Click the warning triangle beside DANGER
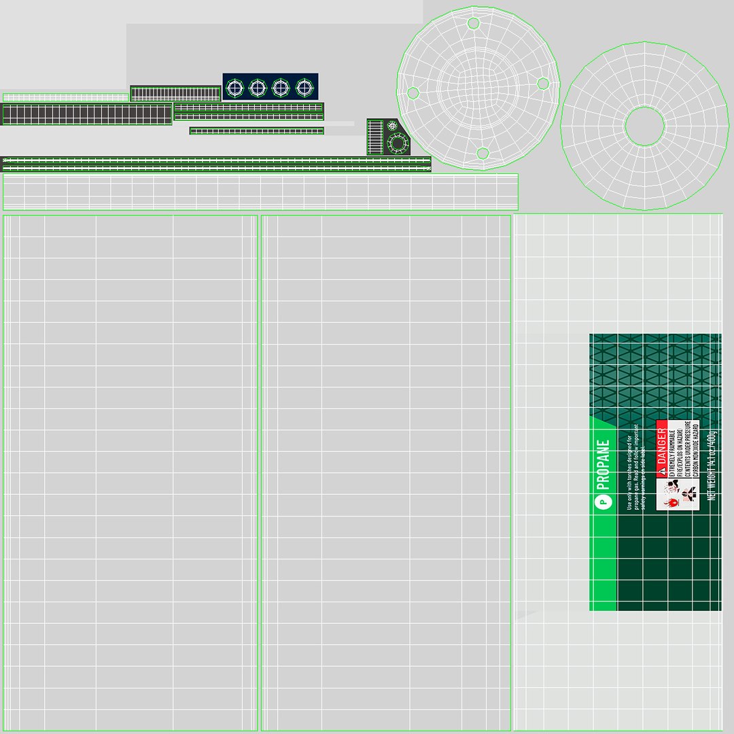The height and width of the screenshot is (734, 734). (x=661, y=470)
